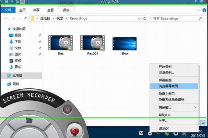Click Recordings in the address breadcrumb
The height and width of the screenshot is (138, 208).
point(78,18)
